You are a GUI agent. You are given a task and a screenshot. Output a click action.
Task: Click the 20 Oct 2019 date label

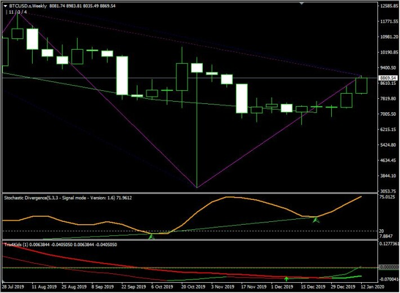pos(193,287)
